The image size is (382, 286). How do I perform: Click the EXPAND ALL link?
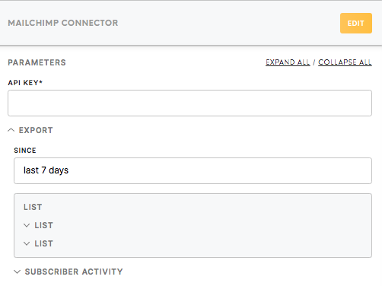(288, 62)
